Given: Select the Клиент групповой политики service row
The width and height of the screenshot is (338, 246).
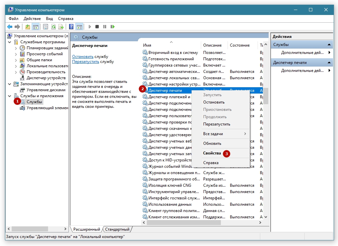Looking at the screenshot, I should (203, 210).
